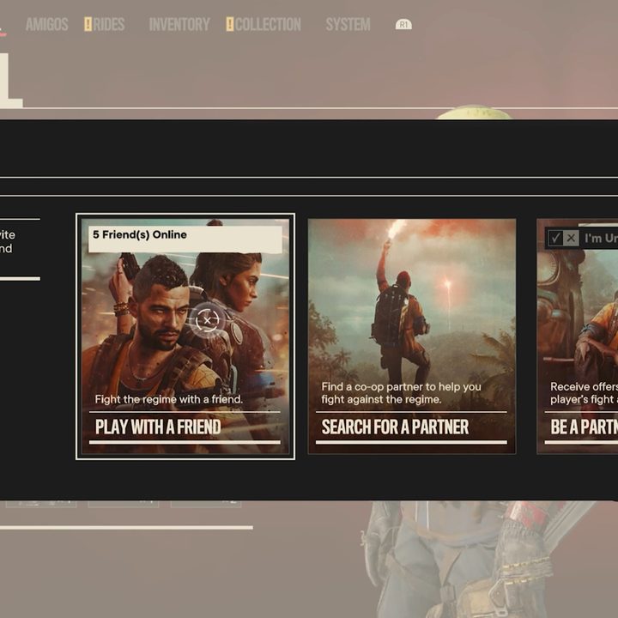
Task: Click 'Find a co-op partner' description text
Action: coord(401,393)
